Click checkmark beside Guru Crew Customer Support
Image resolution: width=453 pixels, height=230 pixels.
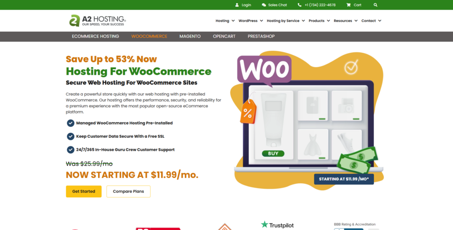70,150
